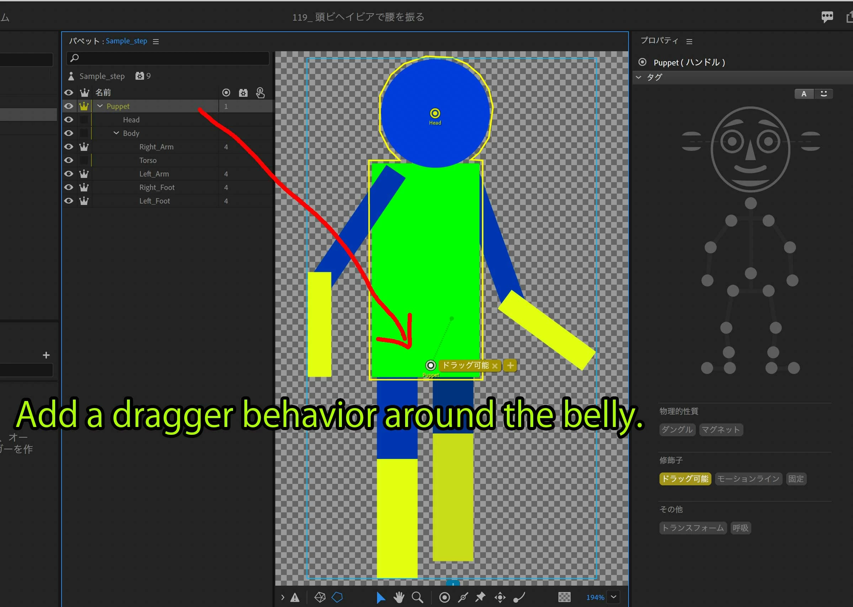Image resolution: width=853 pixels, height=607 pixels.
Task: Click the マグネット physics tag button
Action: [x=720, y=430]
